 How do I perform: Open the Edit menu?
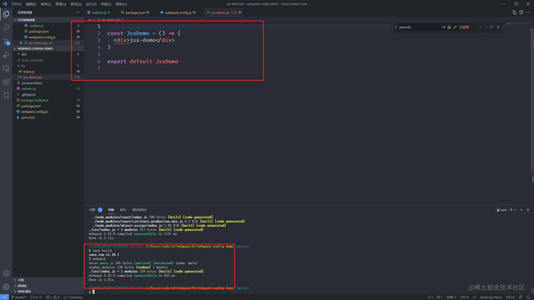[31, 4]
